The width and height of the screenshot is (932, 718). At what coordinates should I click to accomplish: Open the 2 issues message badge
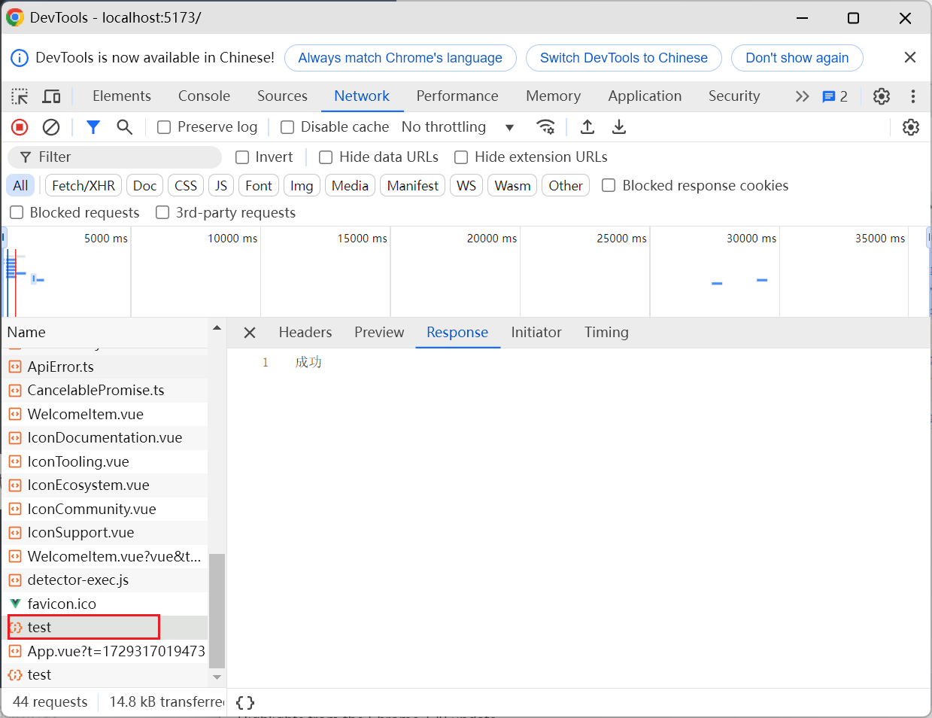pos(835,96)
